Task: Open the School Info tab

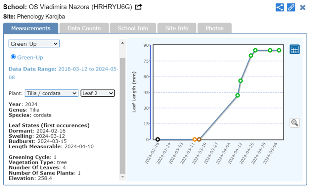Action: pyautogui.click(x=133, y=28)
